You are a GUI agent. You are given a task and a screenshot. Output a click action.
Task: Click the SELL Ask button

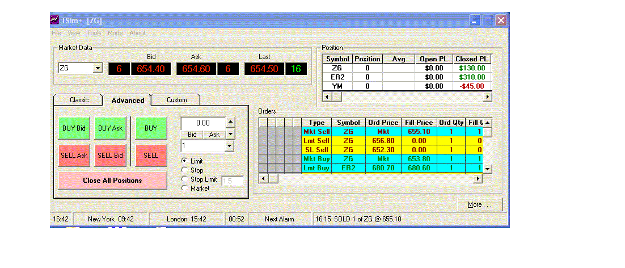click(74, 156)
